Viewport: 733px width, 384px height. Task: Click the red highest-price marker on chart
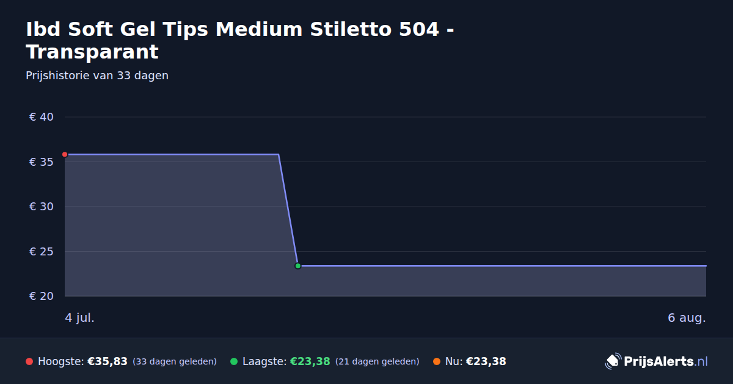(x=65, y=154)
